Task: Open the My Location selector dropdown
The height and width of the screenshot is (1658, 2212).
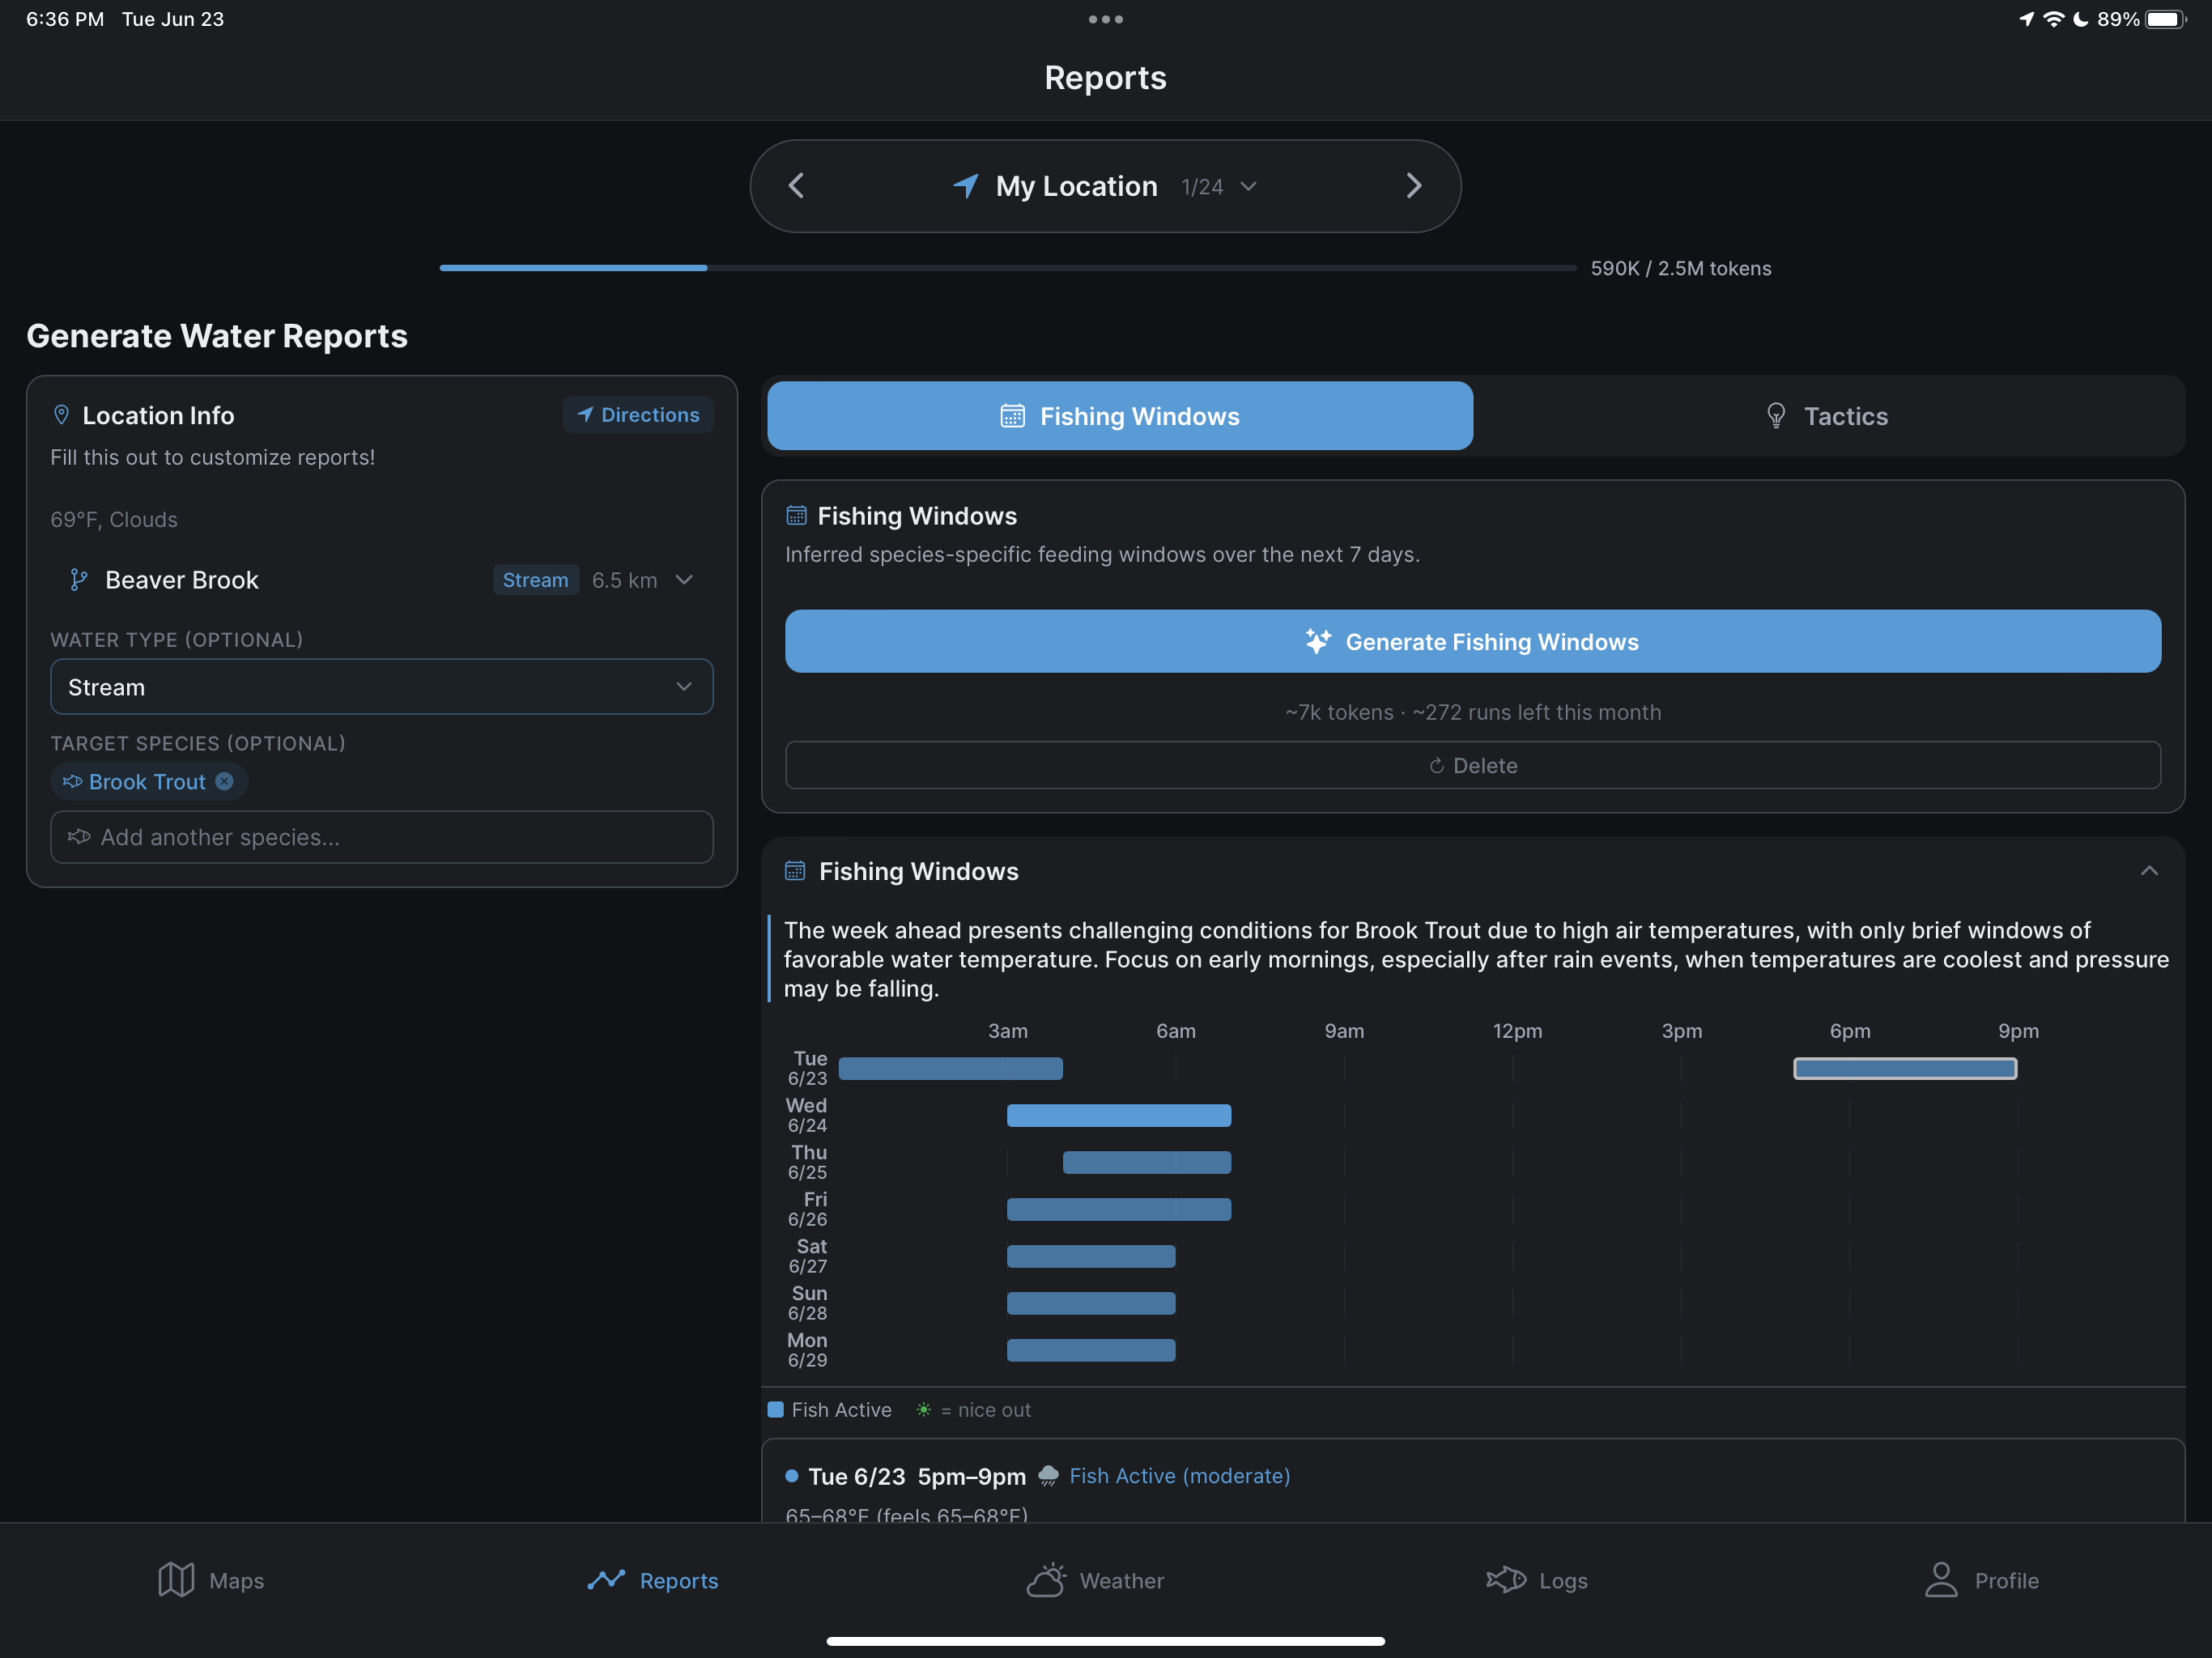Action: [1105, 186]
